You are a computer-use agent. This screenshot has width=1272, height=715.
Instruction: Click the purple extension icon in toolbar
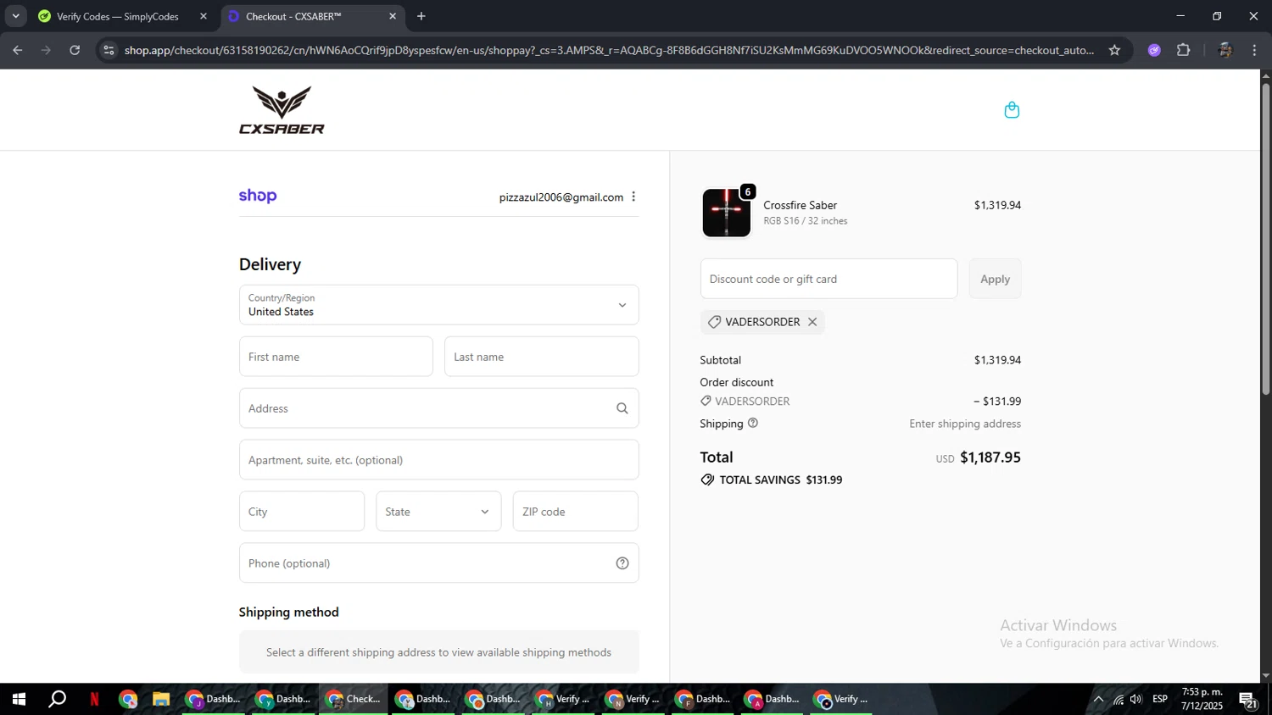pyautogui.click(x=1154, y=50)
